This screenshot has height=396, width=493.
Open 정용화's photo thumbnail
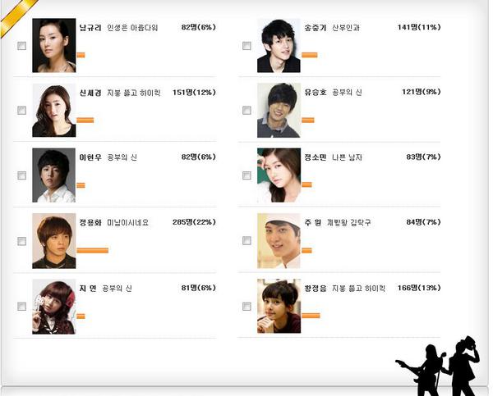point(54,241)
